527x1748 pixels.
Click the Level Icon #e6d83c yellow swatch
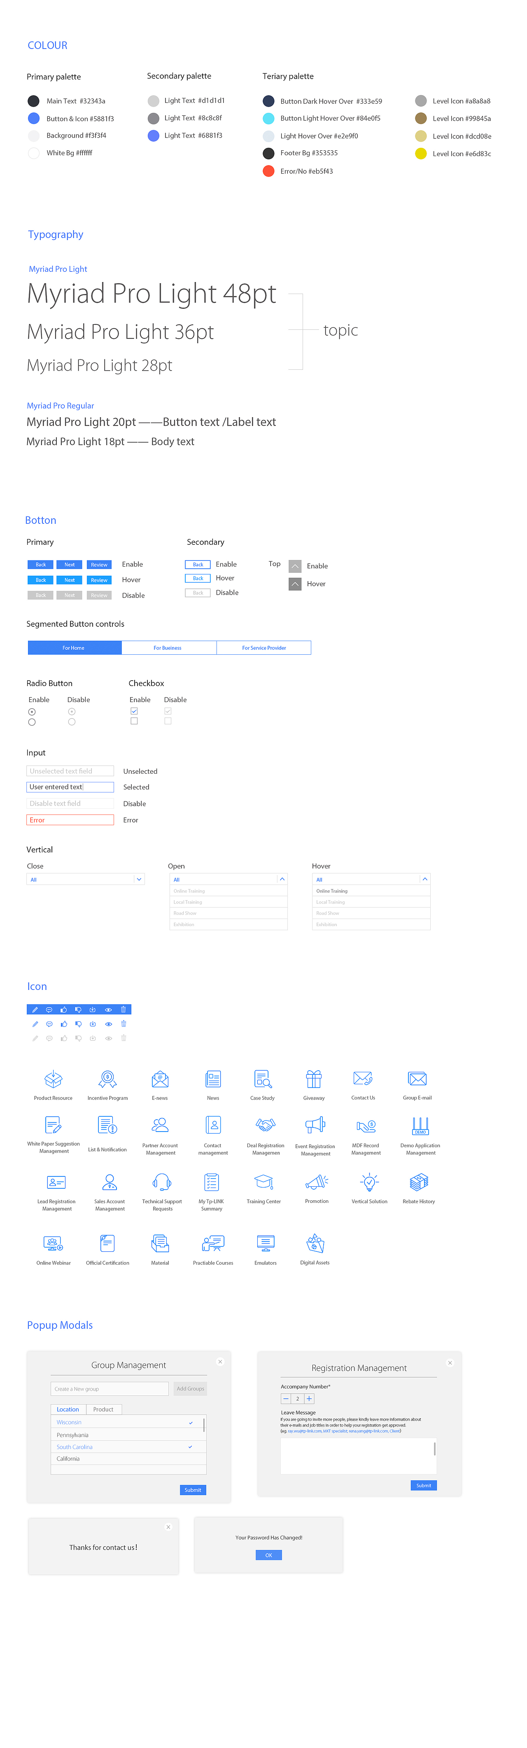[420, 153]
